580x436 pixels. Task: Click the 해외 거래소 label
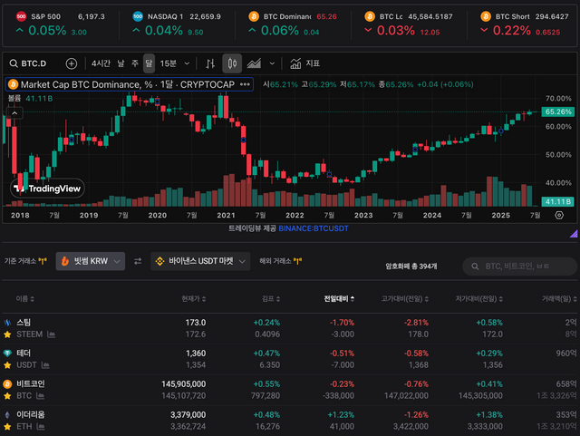pyautogui.click(x=275, y=261)
